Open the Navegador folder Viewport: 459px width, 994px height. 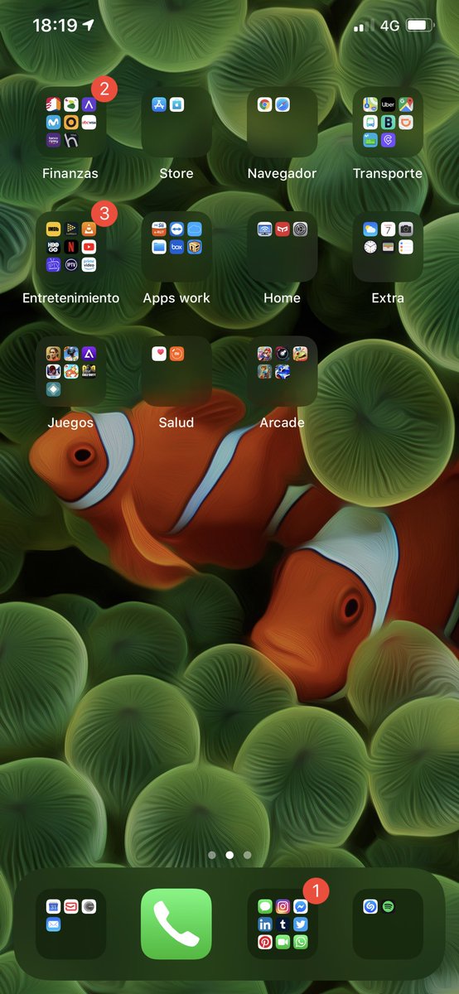282,123
